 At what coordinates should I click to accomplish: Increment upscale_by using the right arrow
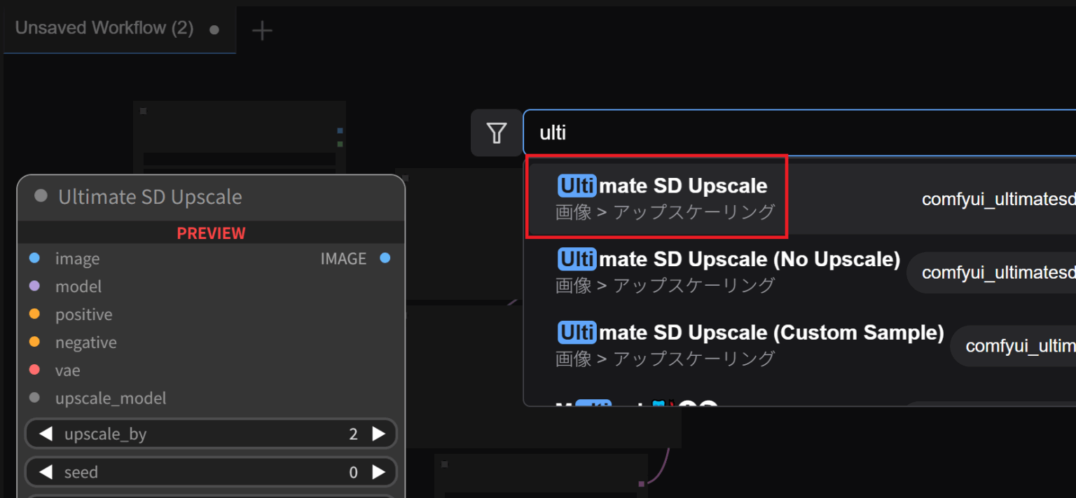click(379, 434)
